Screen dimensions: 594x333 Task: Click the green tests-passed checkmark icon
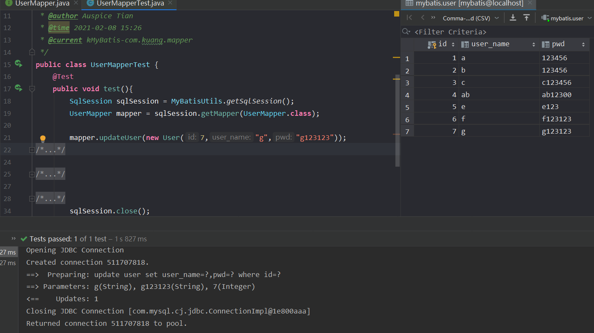coord(24,239)
